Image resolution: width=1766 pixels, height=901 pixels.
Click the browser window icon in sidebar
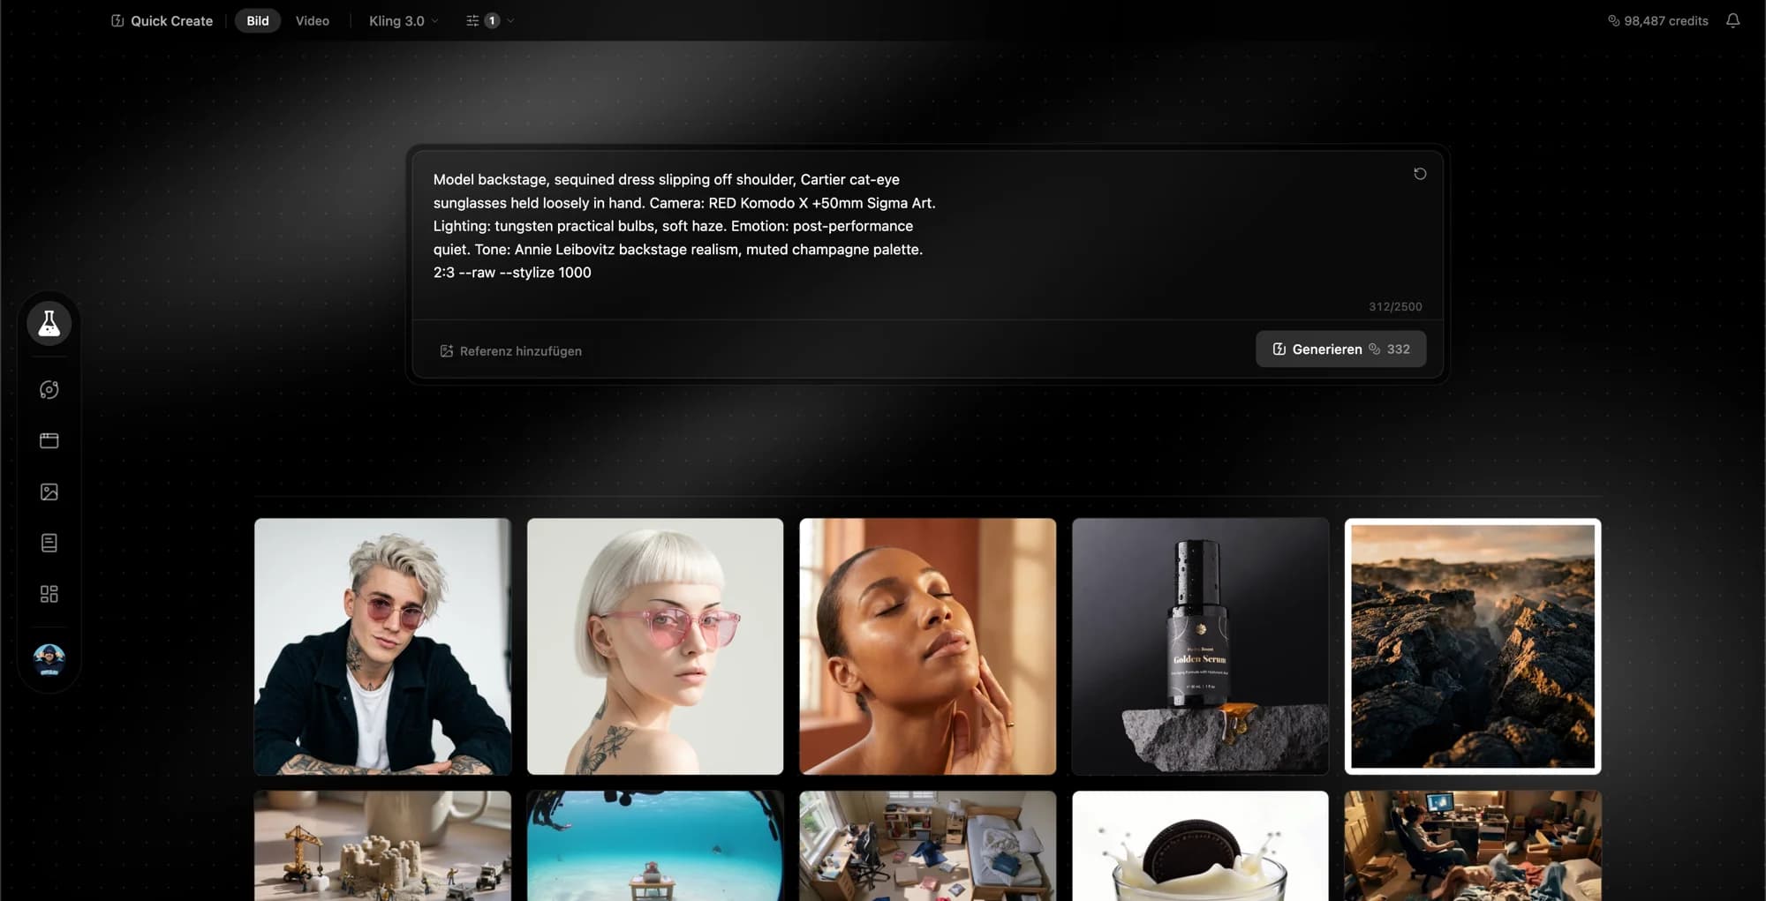[x=49, y=440]
